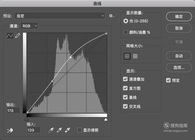
Task: Select the Pigment/Ink % radio button
Action: point(126,32)
